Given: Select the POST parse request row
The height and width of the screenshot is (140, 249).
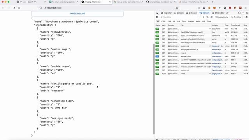Looking at the screenshot, I should tap(202, 73).
